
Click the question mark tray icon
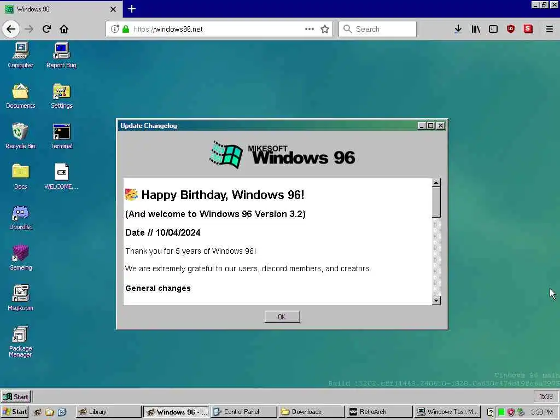[x=491, y=412]
